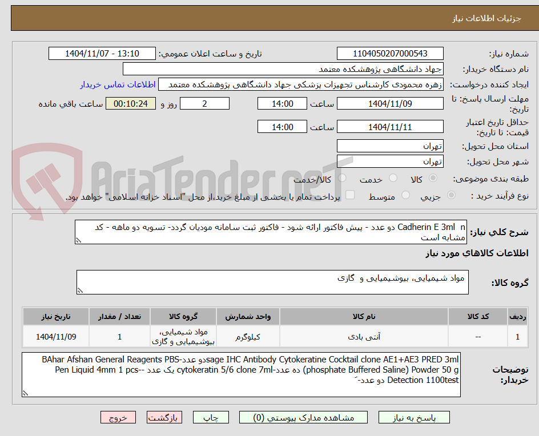The image size is (539, 436).
Task: Click the جزئیات اطلاعات نیاز page title
Action: pos(486,18)
